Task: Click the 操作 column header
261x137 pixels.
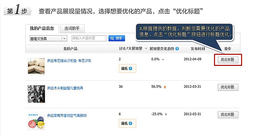Action: (x=228, y=49)
